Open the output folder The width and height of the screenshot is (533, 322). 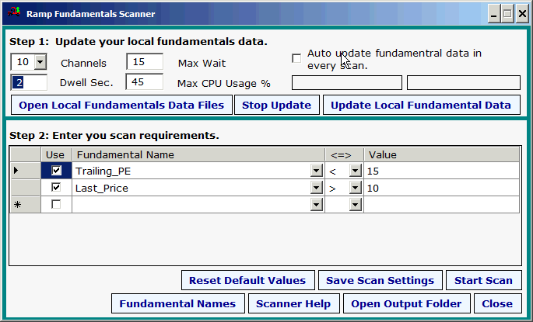406,303
